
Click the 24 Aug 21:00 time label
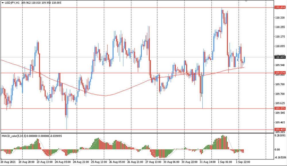[81, 162]
